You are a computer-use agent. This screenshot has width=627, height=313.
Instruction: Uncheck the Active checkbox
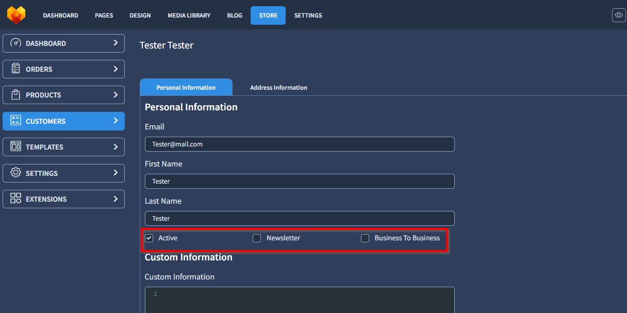149,238
